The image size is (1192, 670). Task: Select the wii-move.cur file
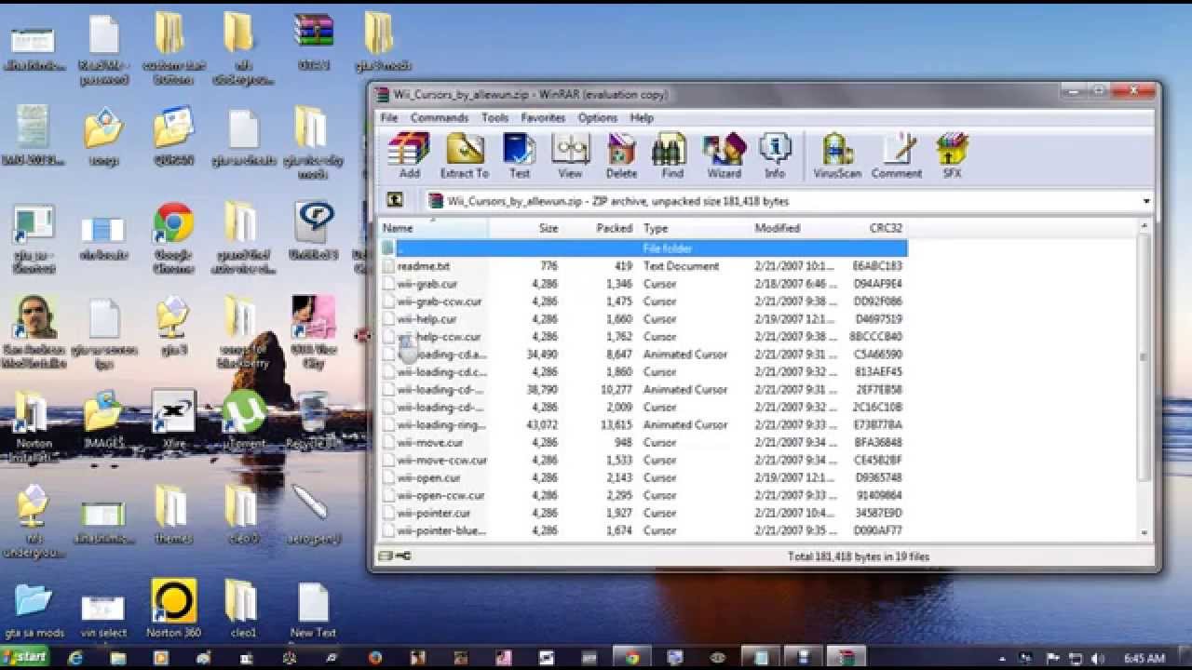(643, 443)
